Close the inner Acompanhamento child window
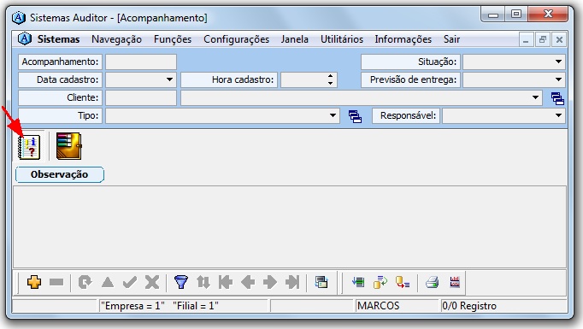 [x=559, y=40]
